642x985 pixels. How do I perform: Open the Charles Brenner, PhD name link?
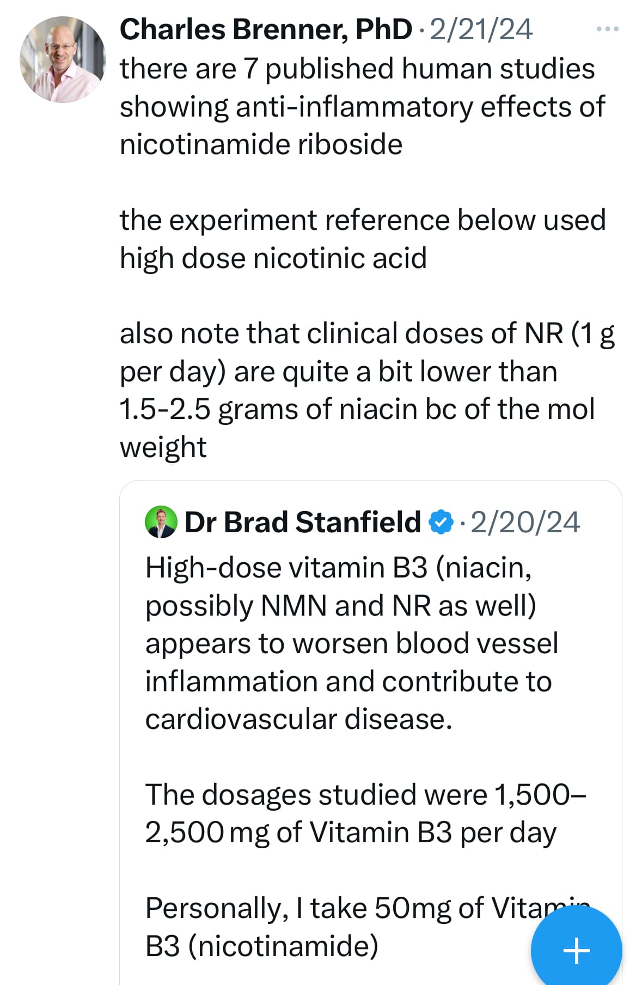tap(265, 29)
